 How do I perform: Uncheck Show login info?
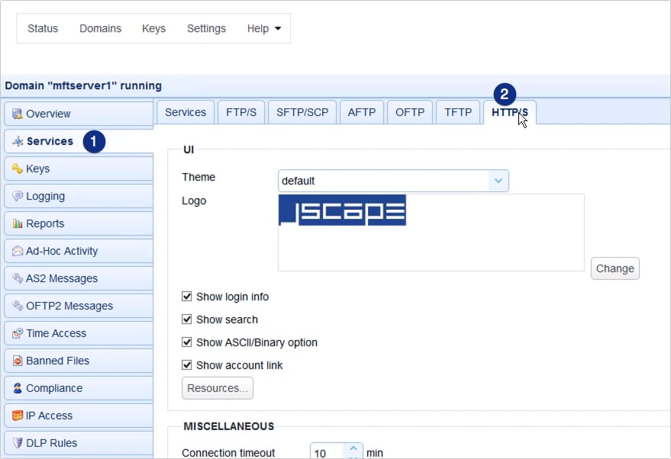tap(187, 297)
